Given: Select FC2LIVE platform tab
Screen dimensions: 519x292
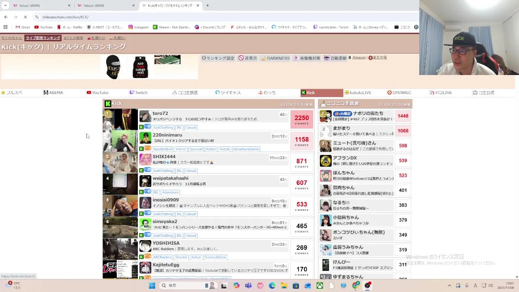Looking at the screenshot, I should (451, 92).
